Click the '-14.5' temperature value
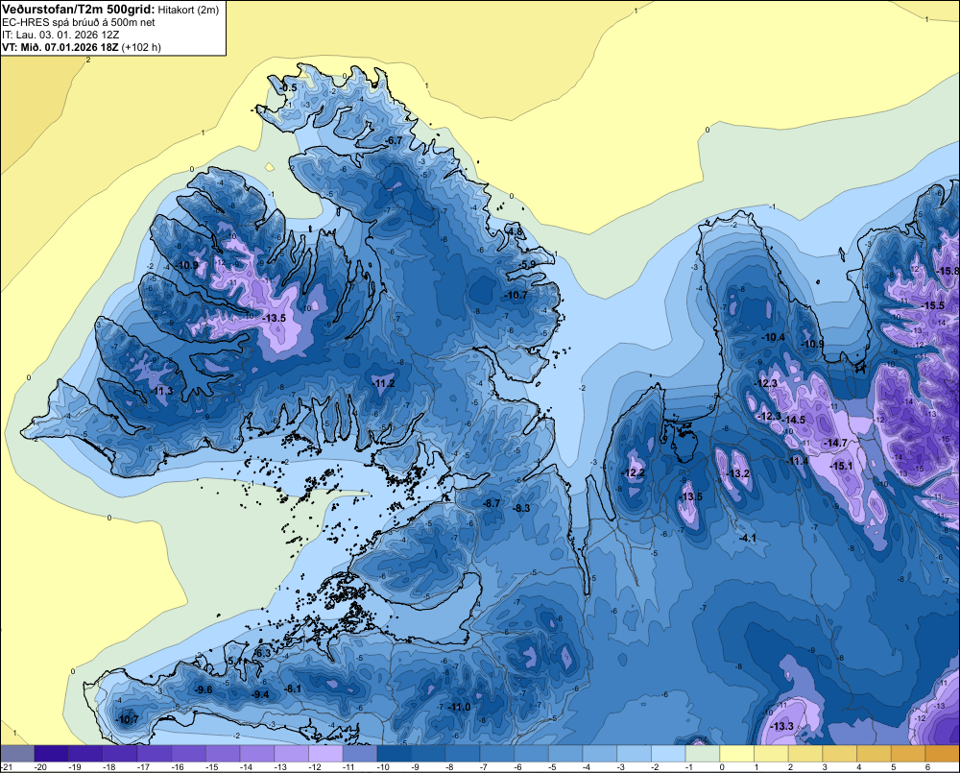960x773 pixels. [x=794, y=421]
